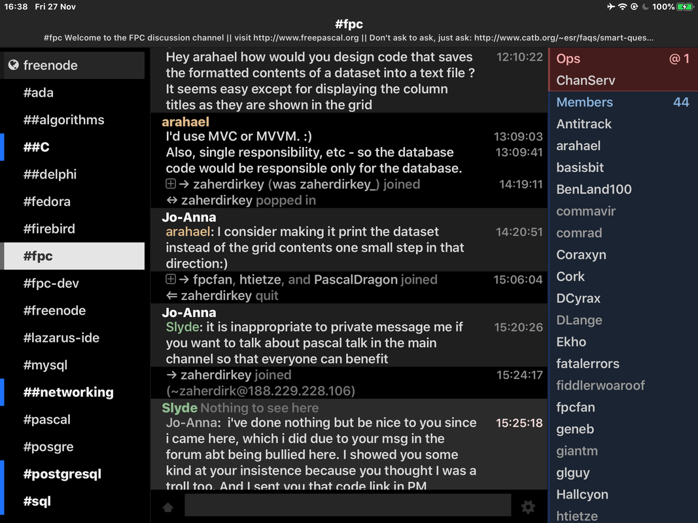This screenshot has width=698, height=523.
Task: Select member Cork
Action: [623, 277]
